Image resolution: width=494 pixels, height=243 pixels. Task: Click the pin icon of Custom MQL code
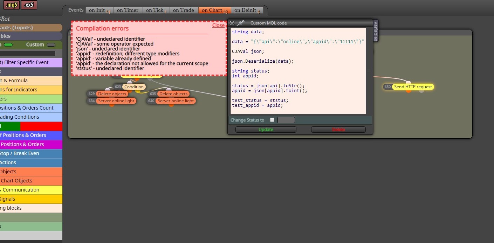tap(240, 23)
